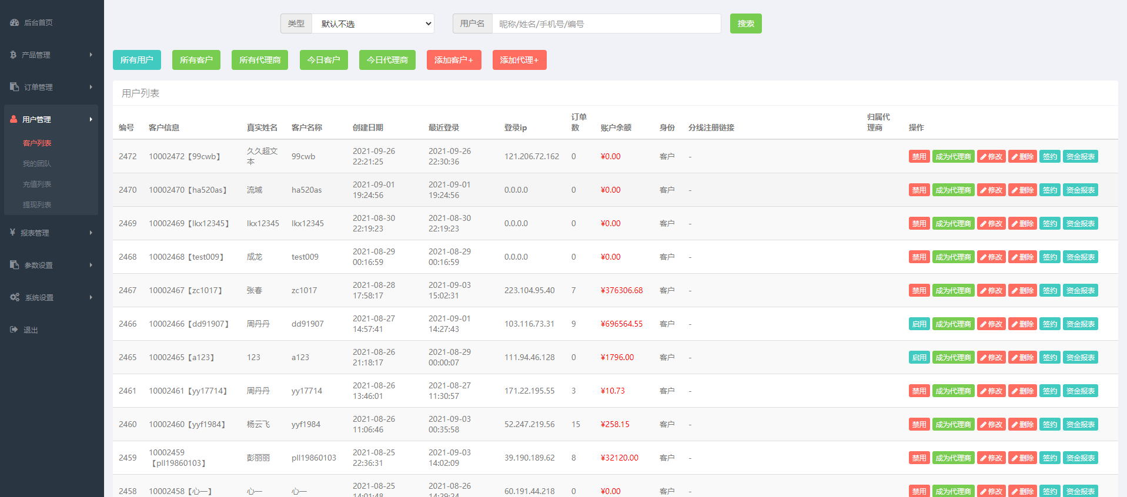The height and width of the screenshot is (497, 1127).
Task: Click customer name 99cwb cell
Action: [x=303, y=156]
